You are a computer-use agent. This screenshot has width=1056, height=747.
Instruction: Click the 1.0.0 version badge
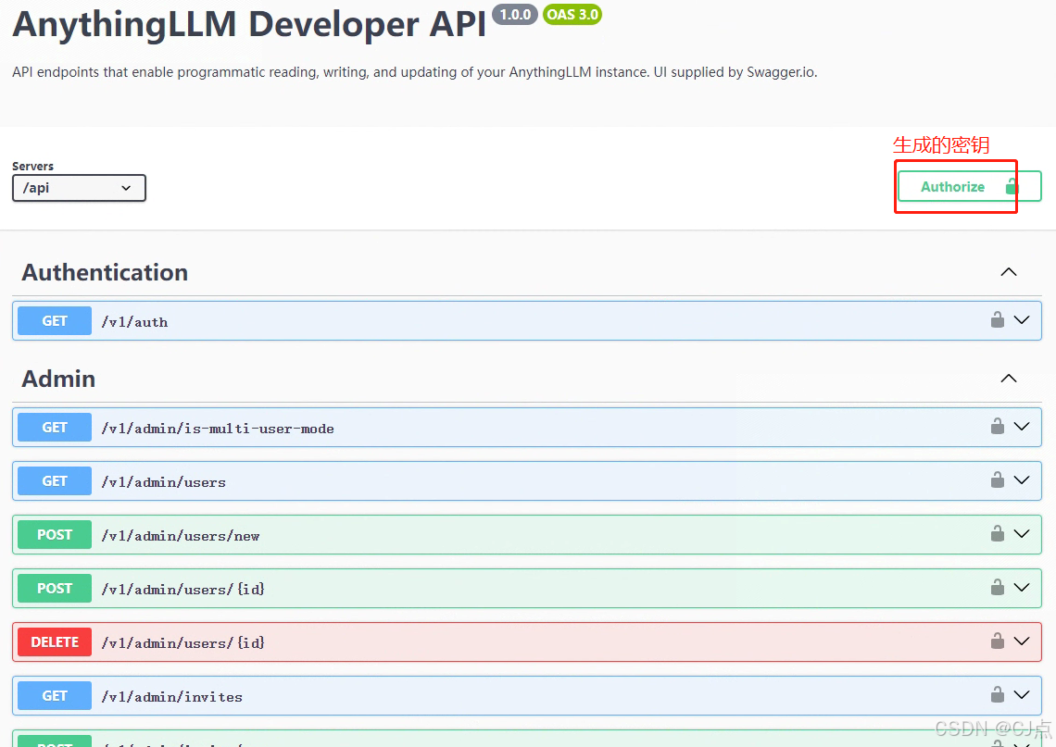pyautogui.click(x=514, y=14)
